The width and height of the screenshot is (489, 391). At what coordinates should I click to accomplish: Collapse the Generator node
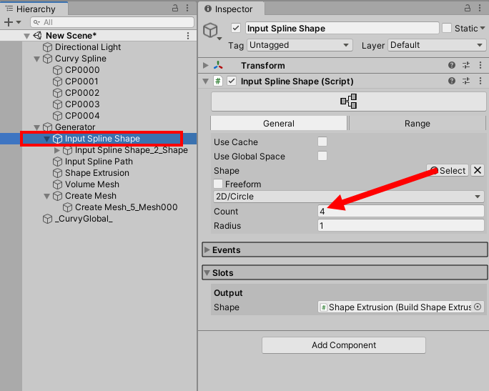(36, 127)
